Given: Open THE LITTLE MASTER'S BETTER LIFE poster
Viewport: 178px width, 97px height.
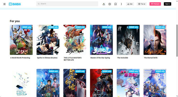Looking at the screenshot, I should pyautogui.click(x=75, y=40).
